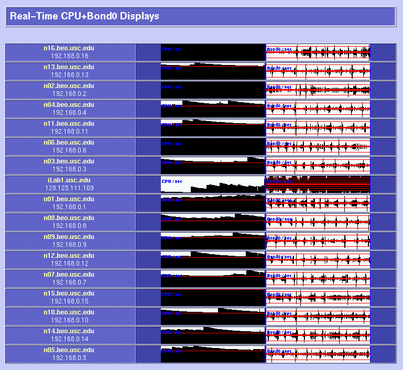Click the n01 Bond0/sec graph
403x370 pixels.
(318, 203)
